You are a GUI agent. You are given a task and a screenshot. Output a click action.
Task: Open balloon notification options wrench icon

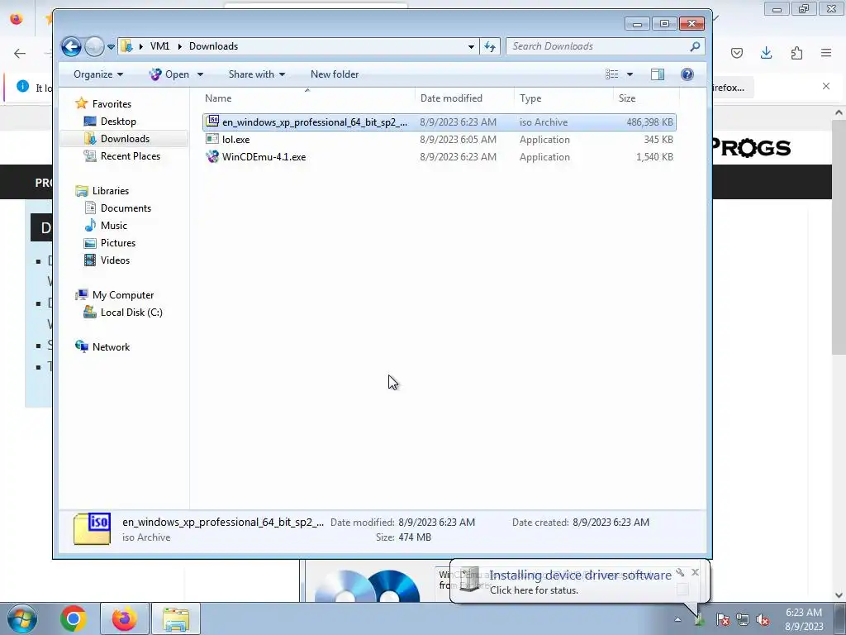681,572
